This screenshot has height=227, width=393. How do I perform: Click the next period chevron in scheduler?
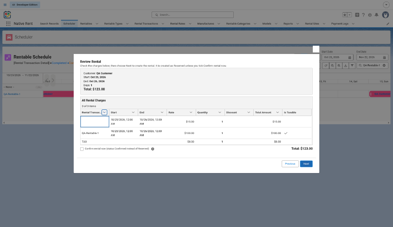pos(53,80)
